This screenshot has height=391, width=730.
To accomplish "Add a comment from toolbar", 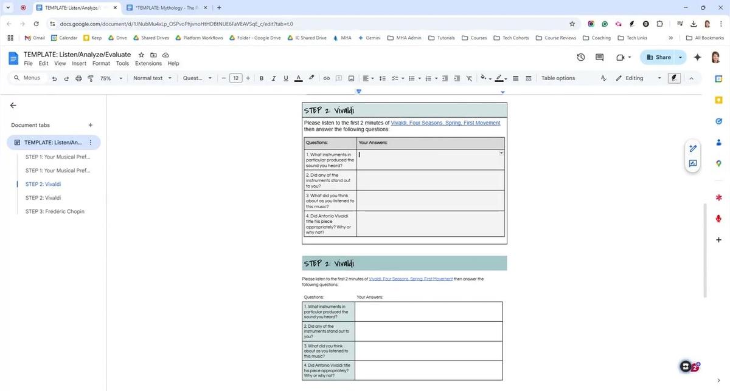I will (x=339, y=78).
